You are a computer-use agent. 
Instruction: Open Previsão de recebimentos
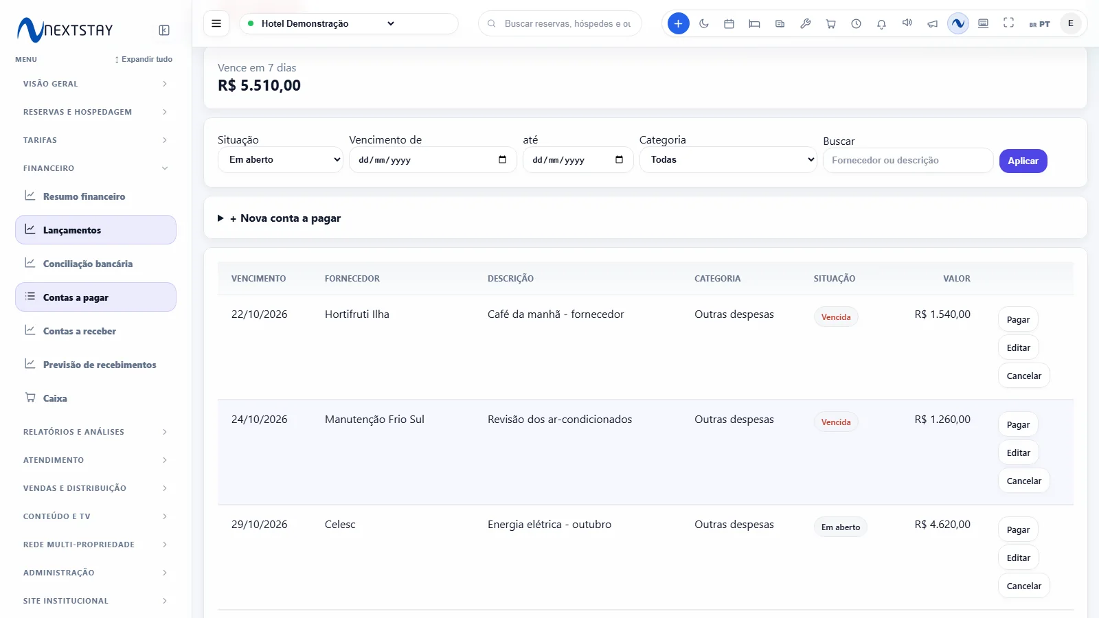pyautogui.click(x=95, y=365)
